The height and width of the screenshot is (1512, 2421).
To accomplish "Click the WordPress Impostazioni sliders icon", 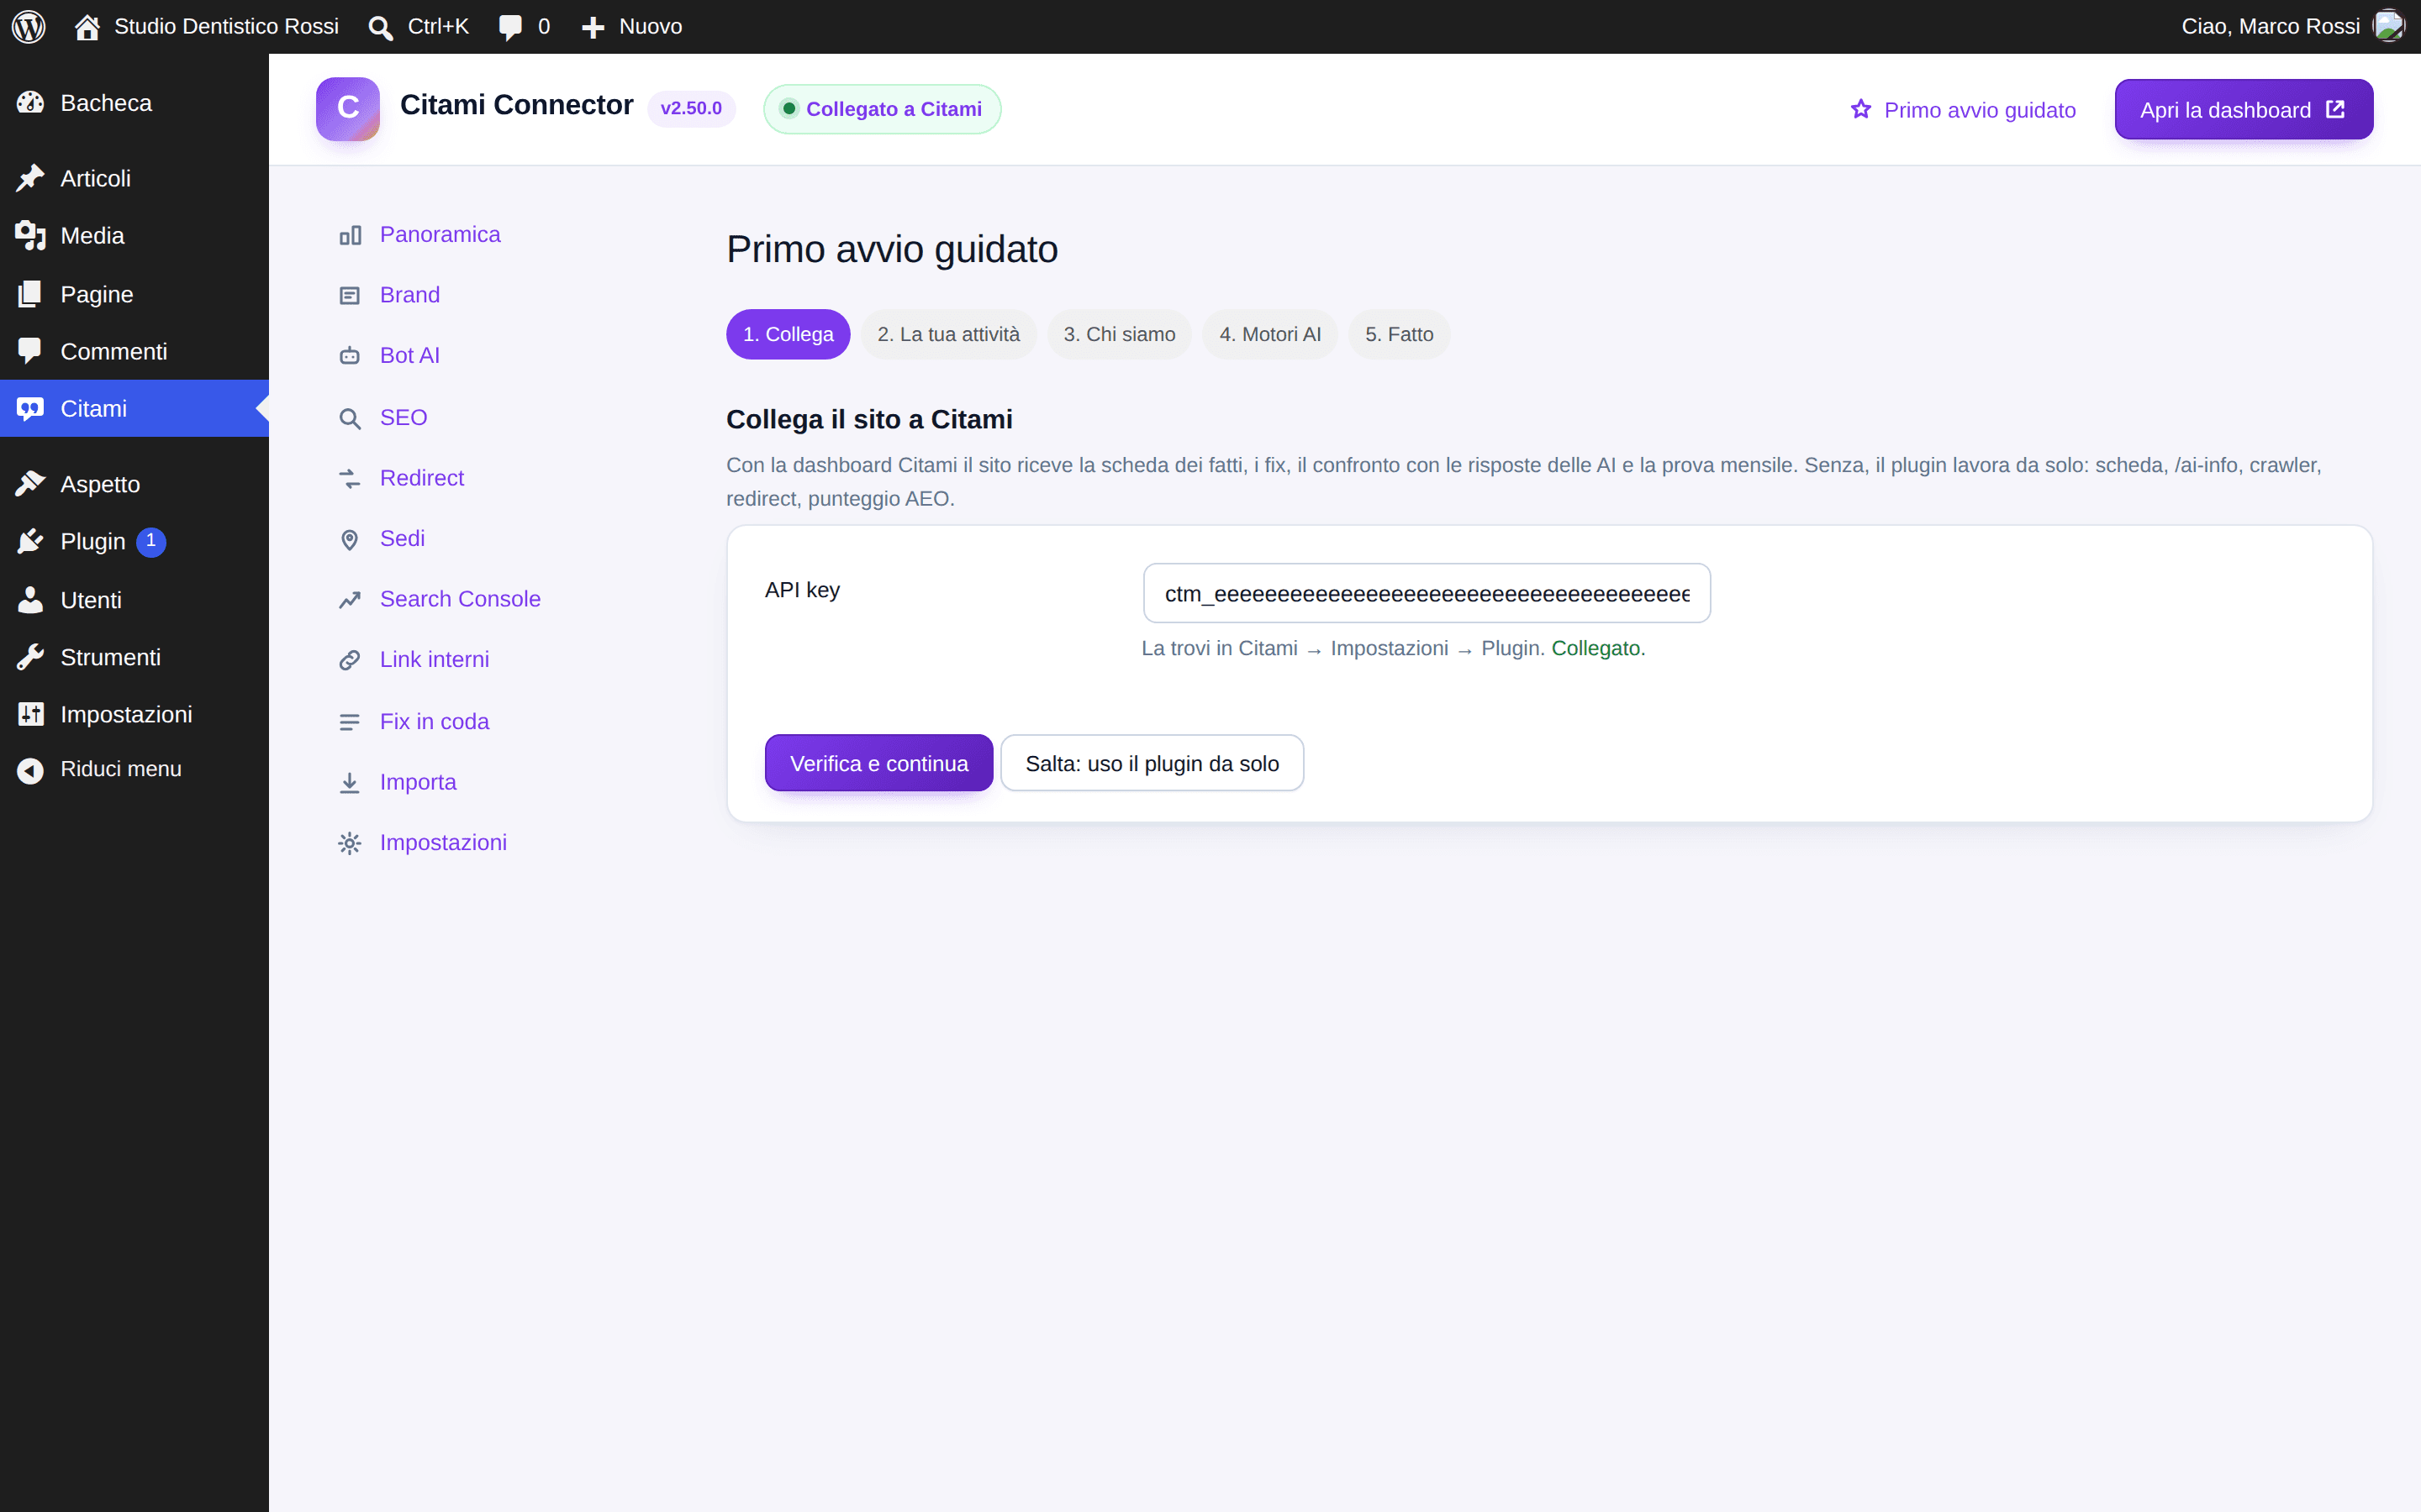I will [x=30, y=714].
